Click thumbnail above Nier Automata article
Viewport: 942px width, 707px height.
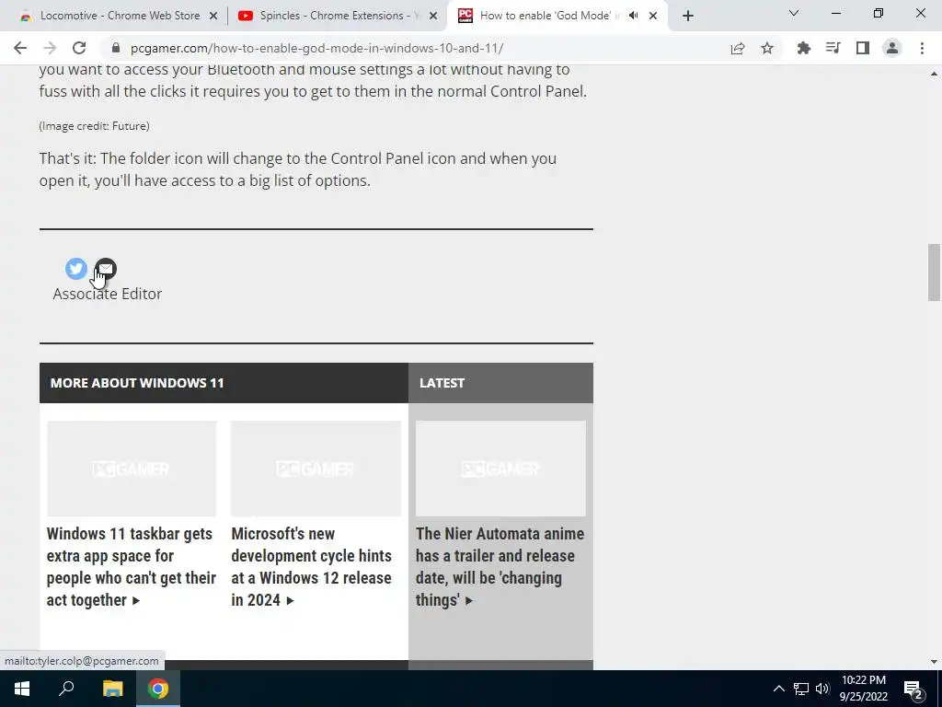[500, 469]
